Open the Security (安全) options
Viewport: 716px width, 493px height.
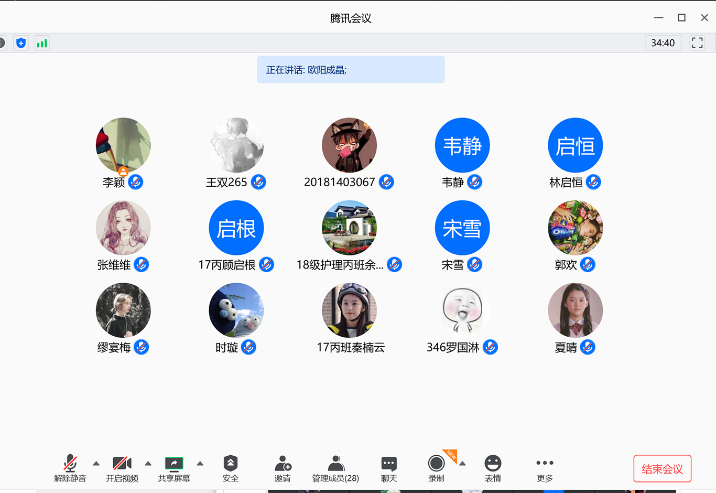(x=230, y=468)
